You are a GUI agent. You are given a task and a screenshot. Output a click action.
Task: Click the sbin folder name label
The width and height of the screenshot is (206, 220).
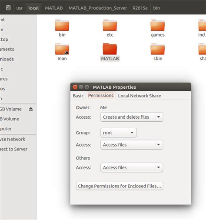pyautogui.click(x=158, y=59)
